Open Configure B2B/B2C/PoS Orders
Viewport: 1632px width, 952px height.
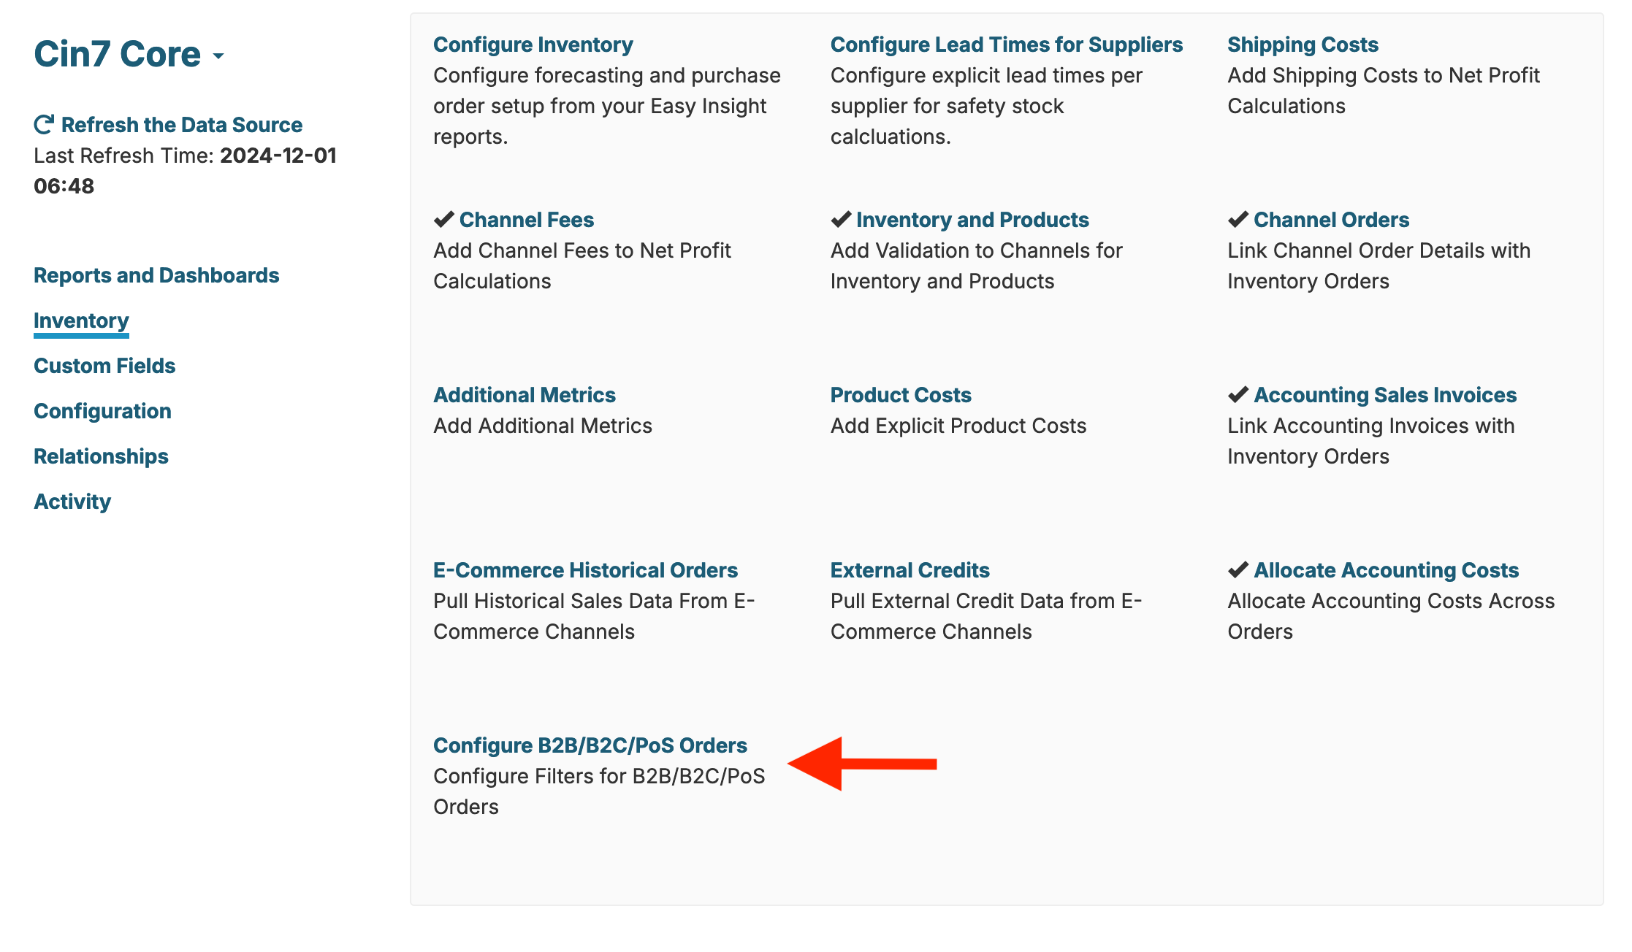tap(590, 745)
